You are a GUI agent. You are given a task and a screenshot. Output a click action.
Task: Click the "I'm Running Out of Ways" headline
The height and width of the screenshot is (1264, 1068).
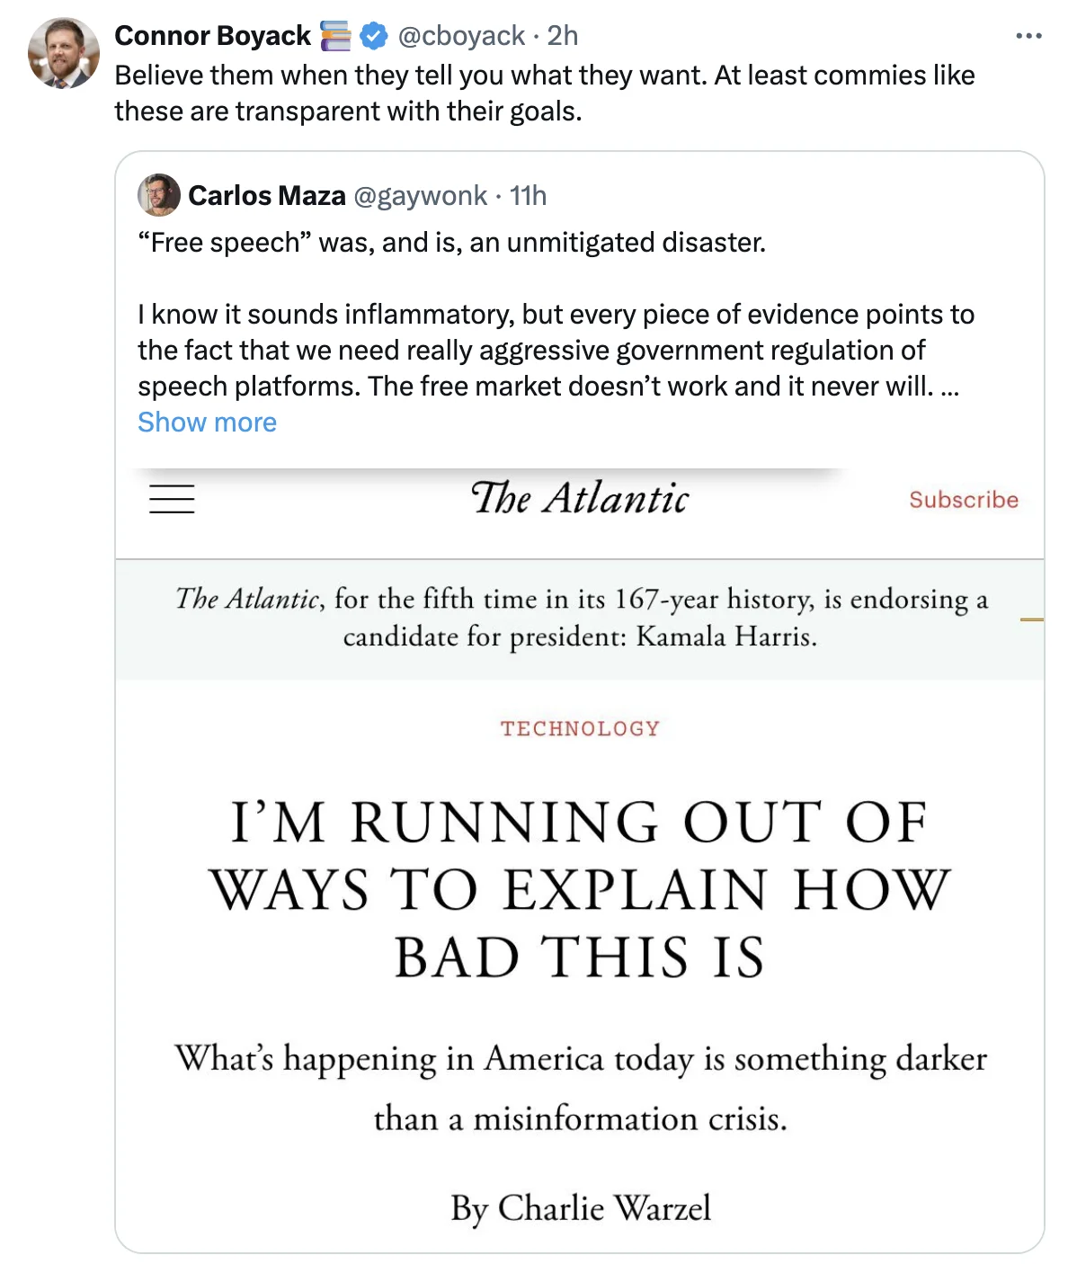580,888
